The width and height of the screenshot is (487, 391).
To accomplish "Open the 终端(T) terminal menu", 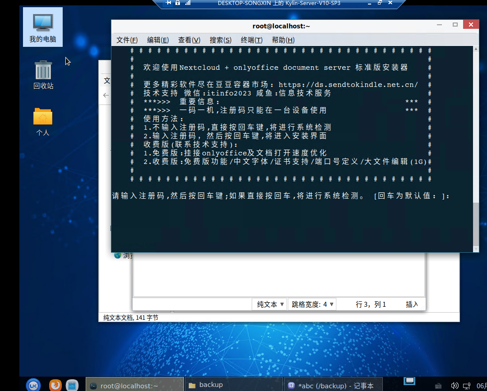I will pos(252,40).
